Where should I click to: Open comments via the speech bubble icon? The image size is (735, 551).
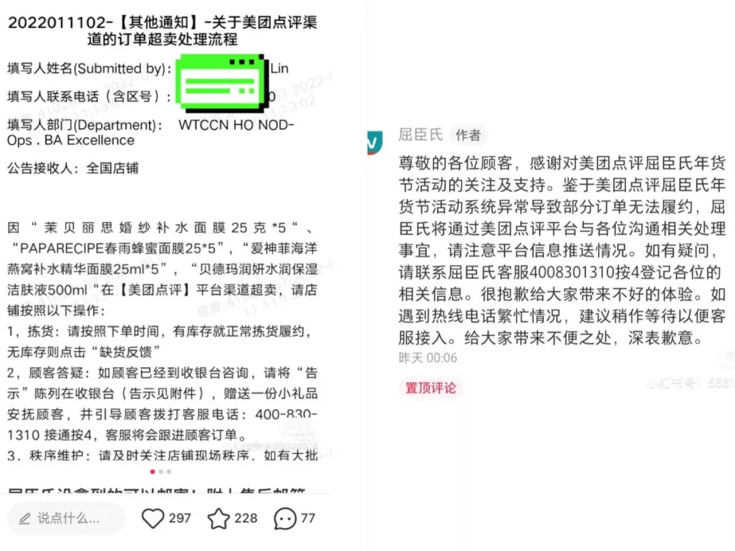(x=285, y=518)
